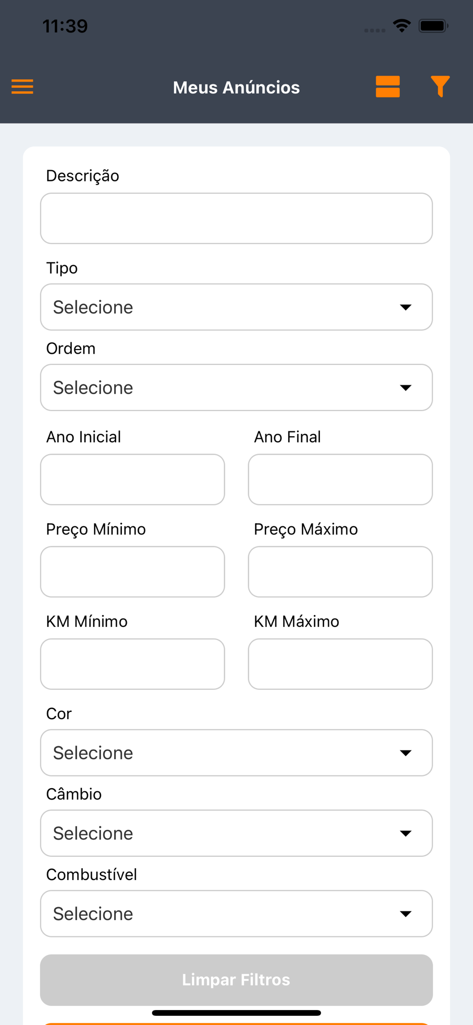Screen dimensions: 473x1025
Task: Tap the orange filter funnel icon
Action: 440,86
